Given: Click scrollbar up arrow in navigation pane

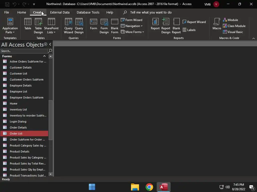Looking at the screenshot, I should [50, 56].
